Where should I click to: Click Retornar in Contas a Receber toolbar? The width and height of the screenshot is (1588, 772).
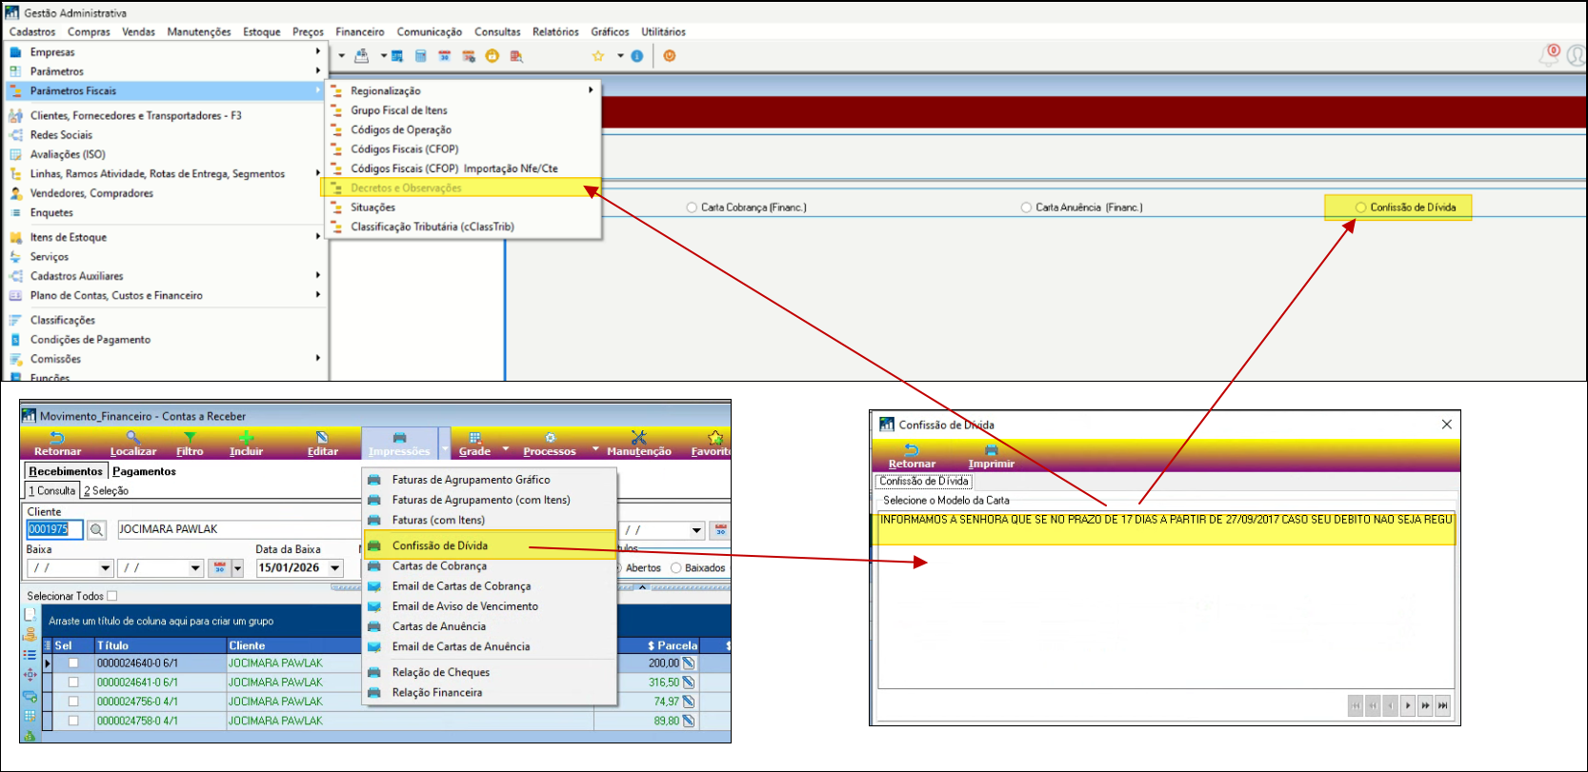click(57, 443)
